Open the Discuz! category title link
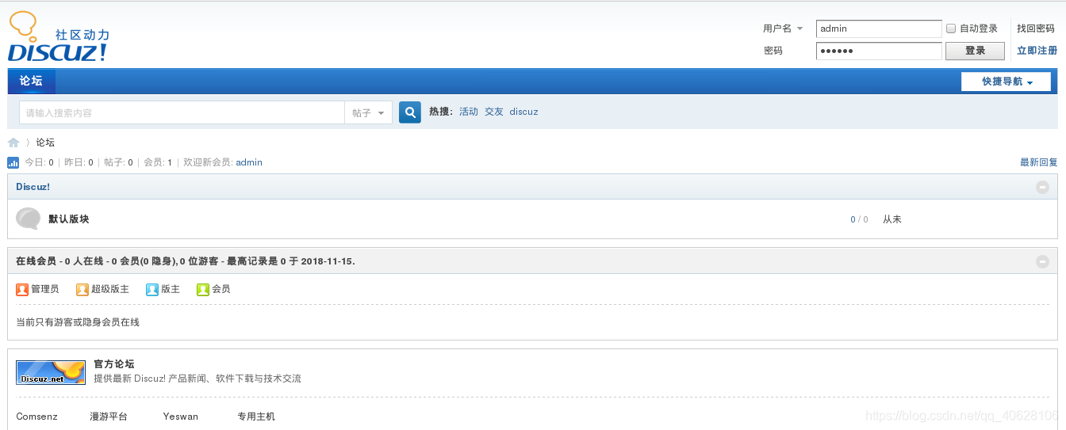The image size is (1066, 430). click(33, 187)
